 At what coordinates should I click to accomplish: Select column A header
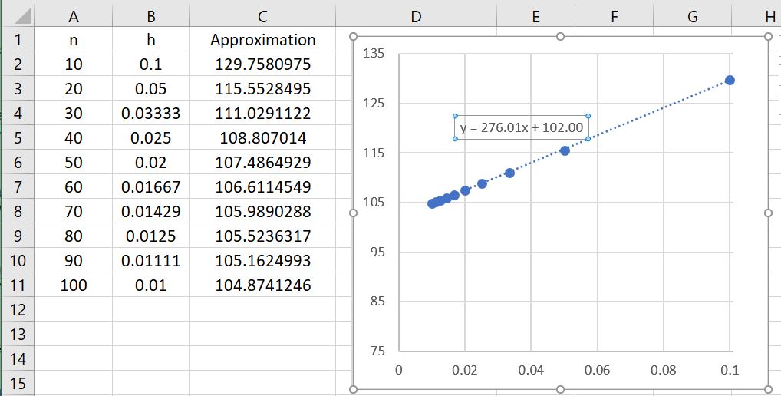74,16
